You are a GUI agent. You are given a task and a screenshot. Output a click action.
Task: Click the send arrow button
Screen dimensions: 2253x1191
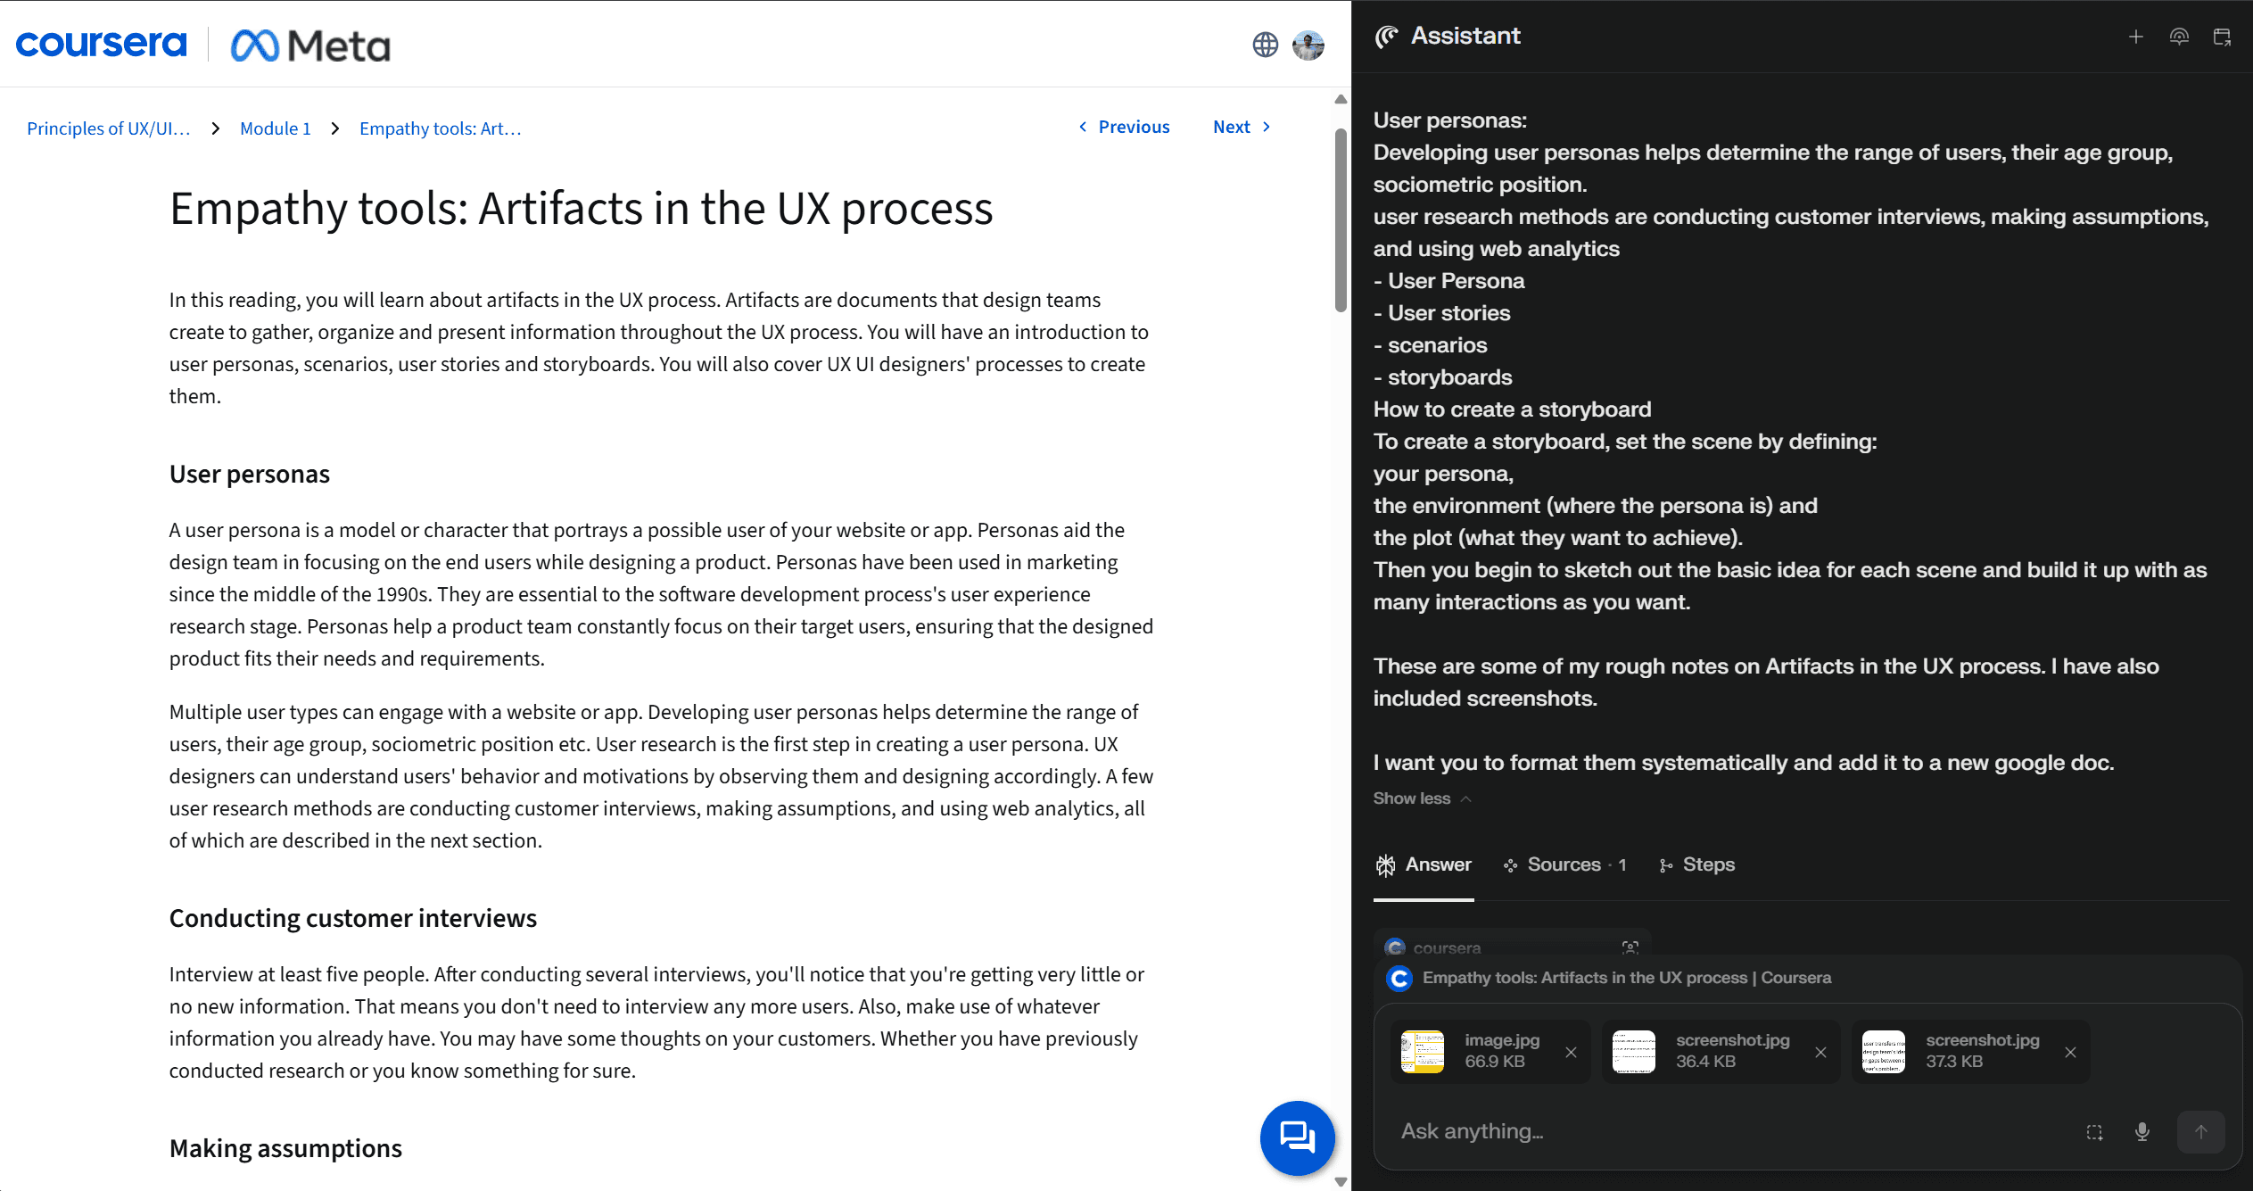(x=2200, y=1131)
